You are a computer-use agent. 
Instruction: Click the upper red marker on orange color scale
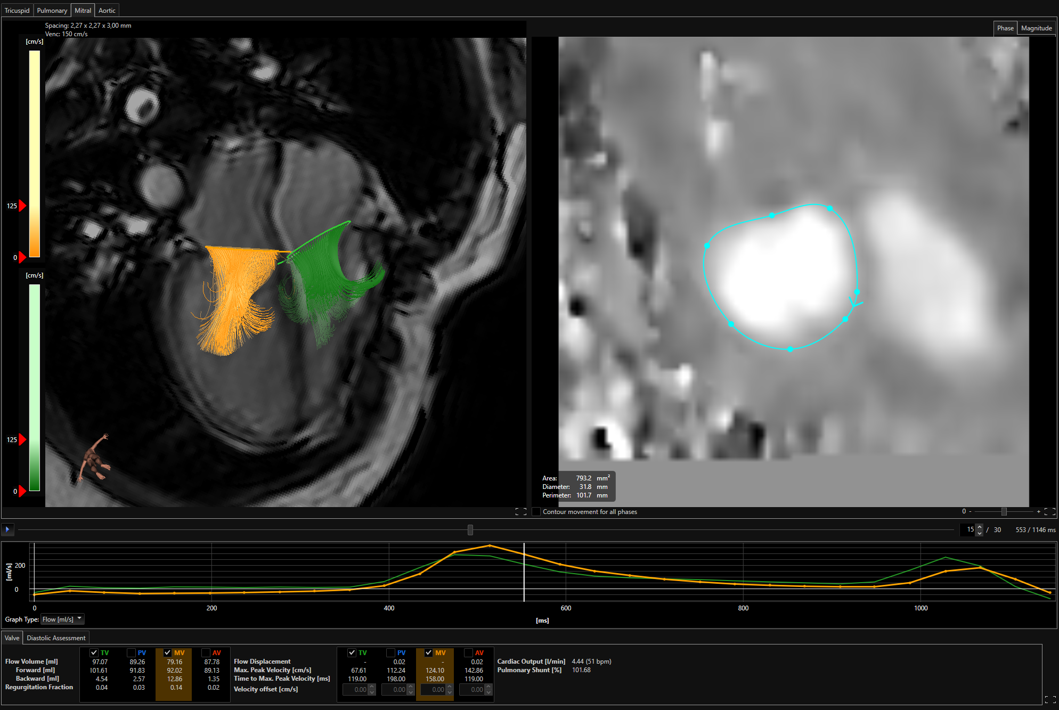coord(22,206)
